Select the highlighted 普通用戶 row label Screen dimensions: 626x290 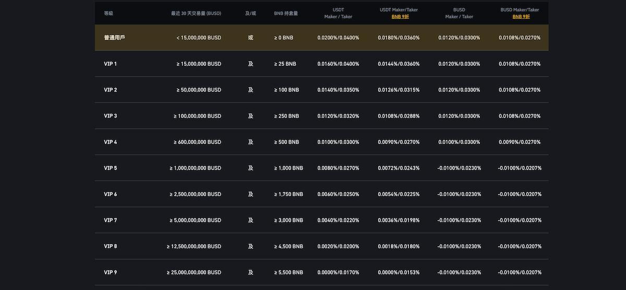114,38
